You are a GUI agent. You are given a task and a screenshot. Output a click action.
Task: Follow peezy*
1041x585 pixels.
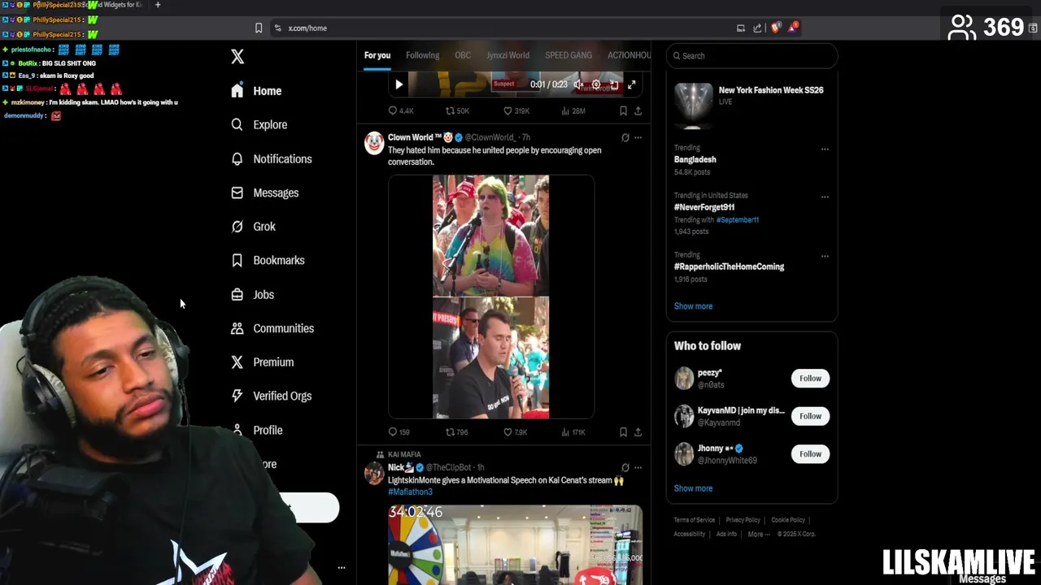tap(810, 378)
